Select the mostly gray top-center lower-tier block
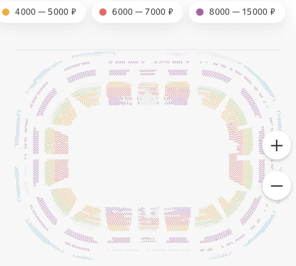The height and width of the screenshot is (266, 296). point(148,94)
